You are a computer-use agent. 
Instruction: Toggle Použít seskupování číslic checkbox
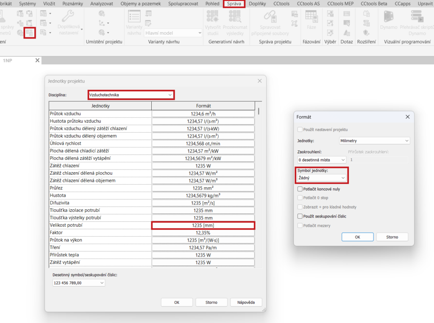click(x=300, y=216)
